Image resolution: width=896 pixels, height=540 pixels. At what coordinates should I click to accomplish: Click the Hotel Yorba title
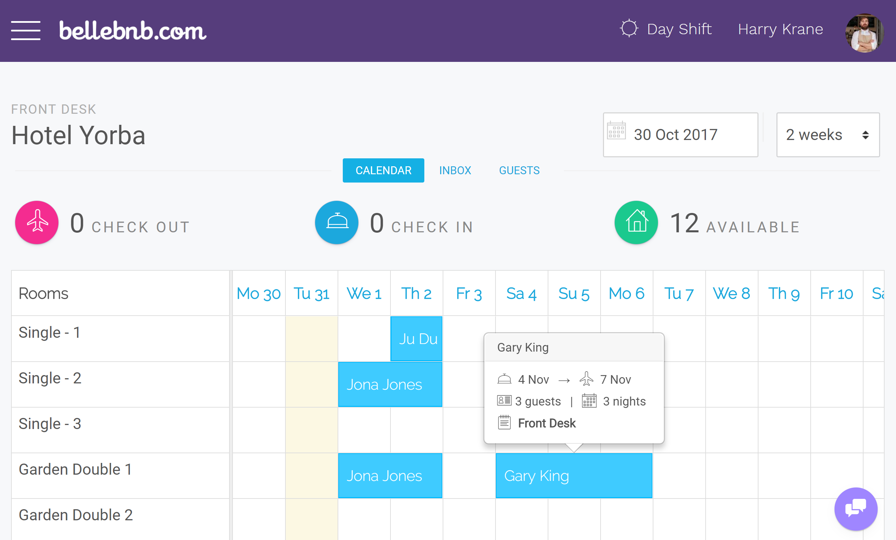click(x=78, y=136)
